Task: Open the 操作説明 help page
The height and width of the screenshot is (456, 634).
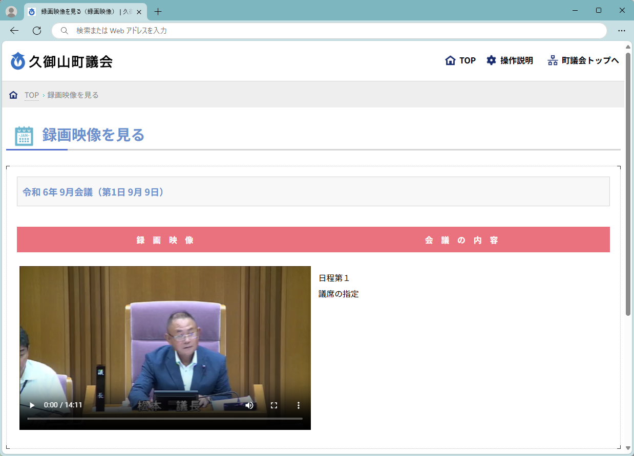Action: point(510,60)
